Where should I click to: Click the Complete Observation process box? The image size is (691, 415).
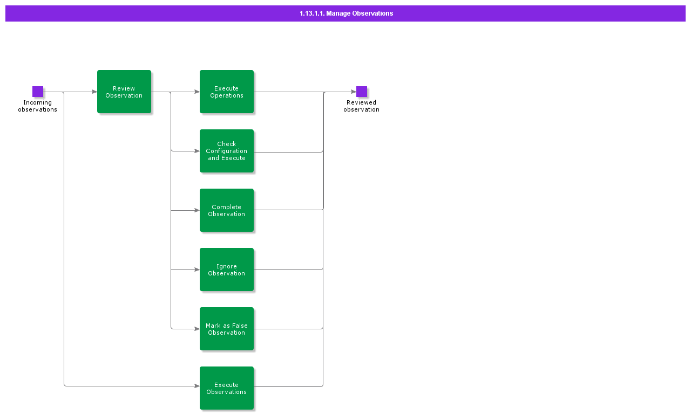[227, 210]
